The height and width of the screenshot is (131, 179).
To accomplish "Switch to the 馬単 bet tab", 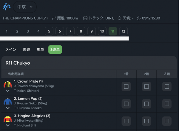I will [40, 50].
